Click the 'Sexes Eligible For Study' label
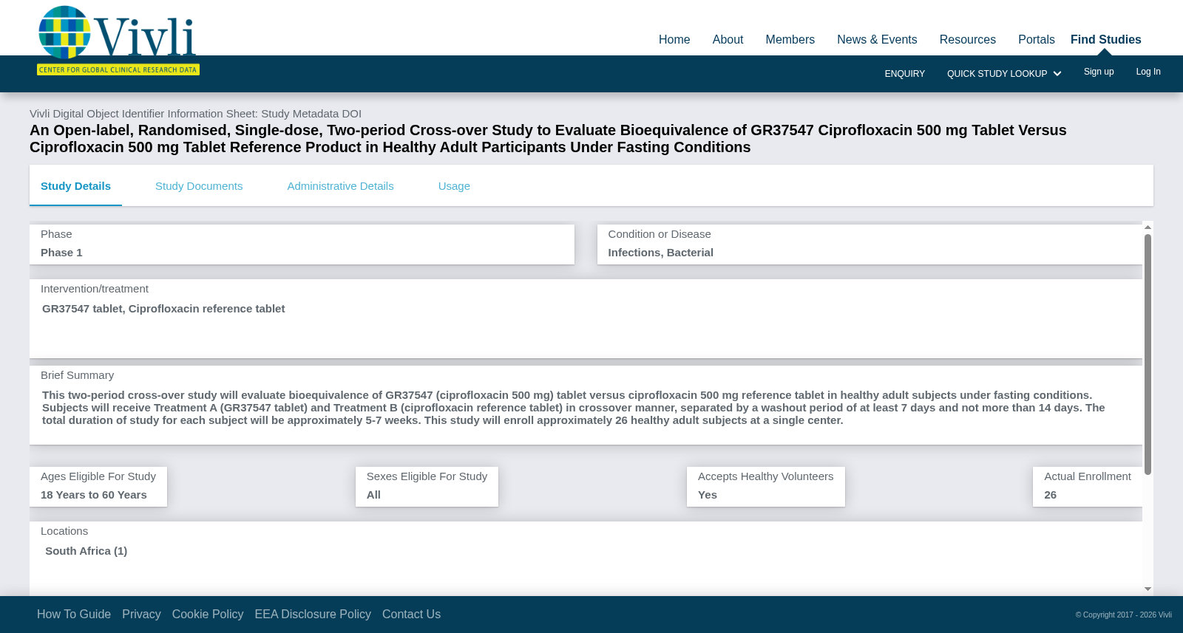The width and height of the screenshot is (1183, 633). pyautogui.click(x=427, y=476)
